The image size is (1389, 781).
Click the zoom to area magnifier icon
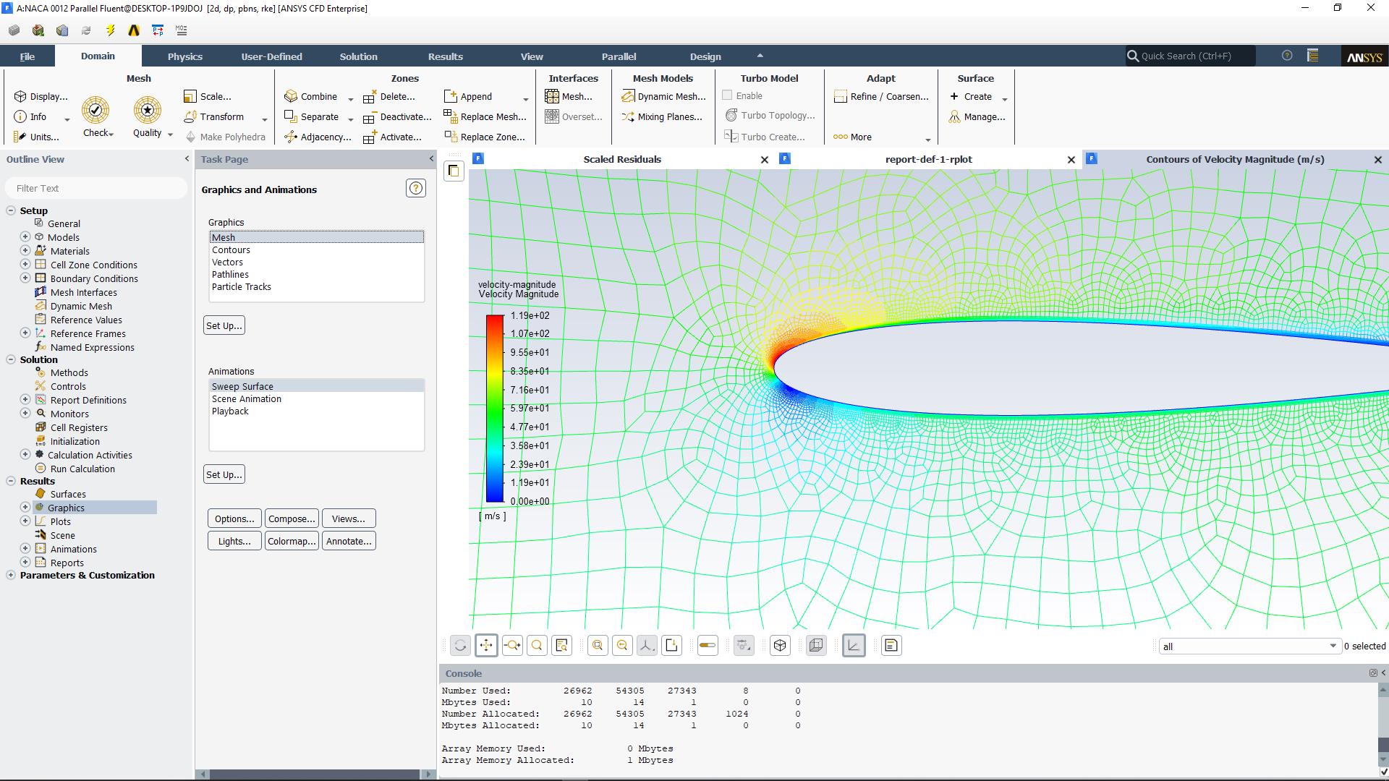point(537,646)
